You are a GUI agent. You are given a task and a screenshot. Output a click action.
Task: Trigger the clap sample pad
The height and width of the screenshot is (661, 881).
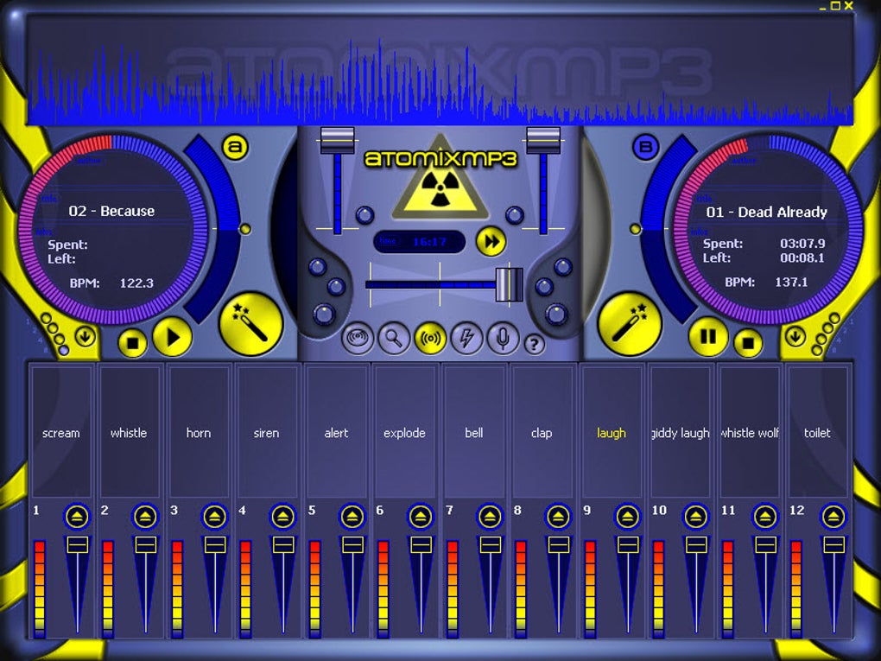coord(542,432)
